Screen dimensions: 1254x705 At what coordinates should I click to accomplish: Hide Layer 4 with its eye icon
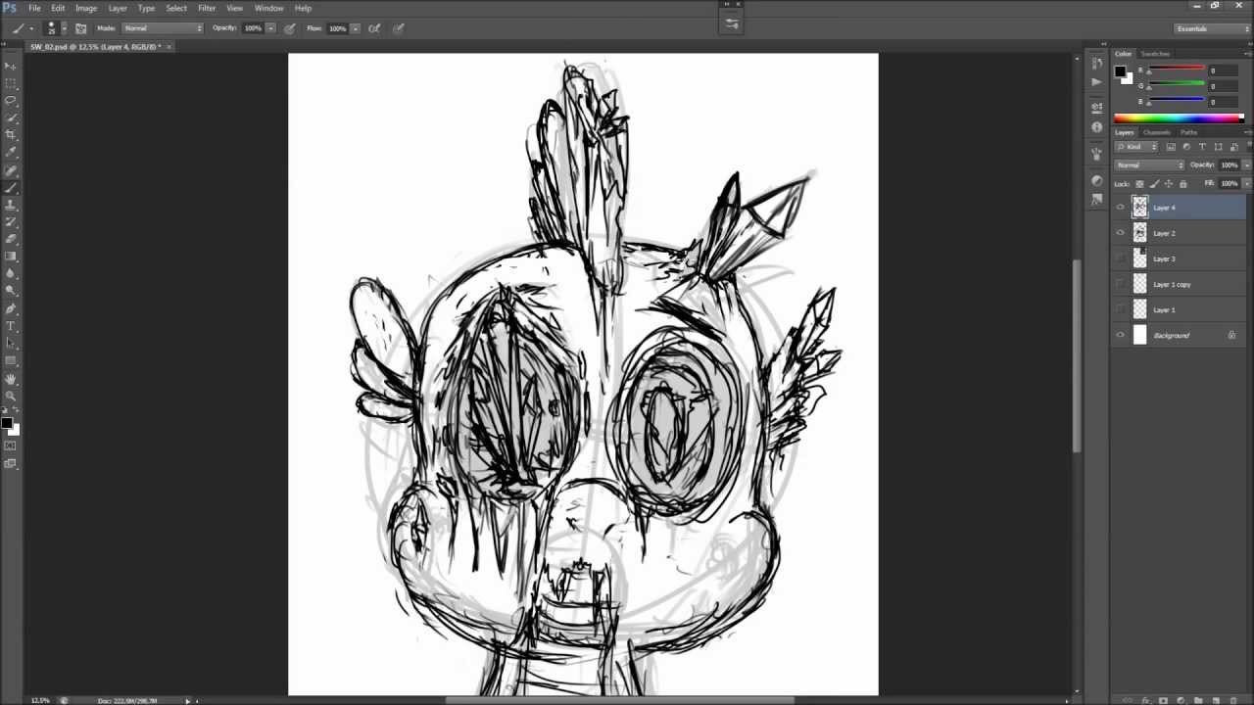click(1121, 208)
